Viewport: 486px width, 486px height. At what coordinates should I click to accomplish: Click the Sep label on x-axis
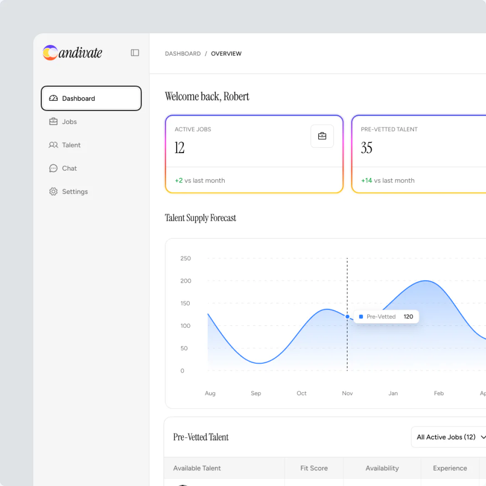click(x=256, y=393)
